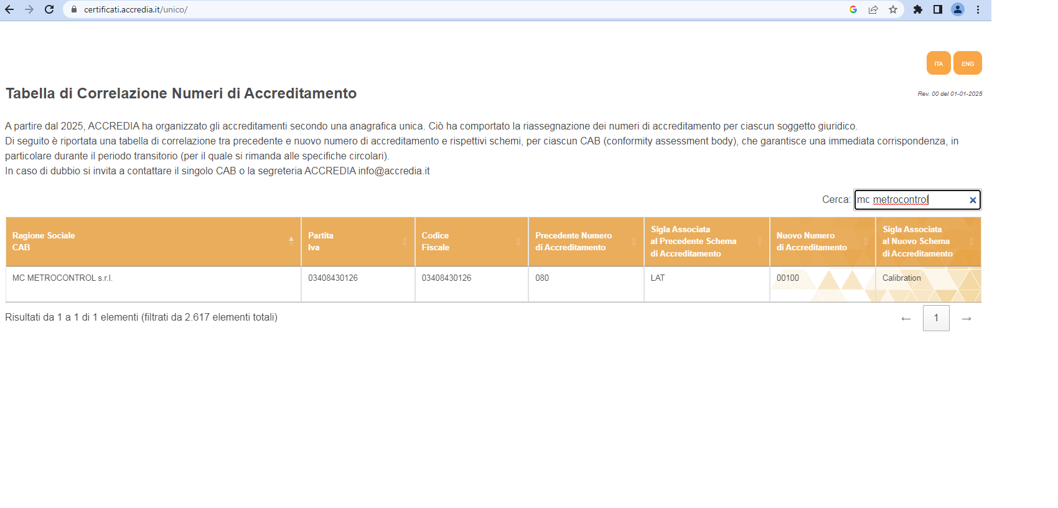Click the Rev. 00 del 01-01-2025 text
This screenshot has width=1058, height=508.
point(950,94)
